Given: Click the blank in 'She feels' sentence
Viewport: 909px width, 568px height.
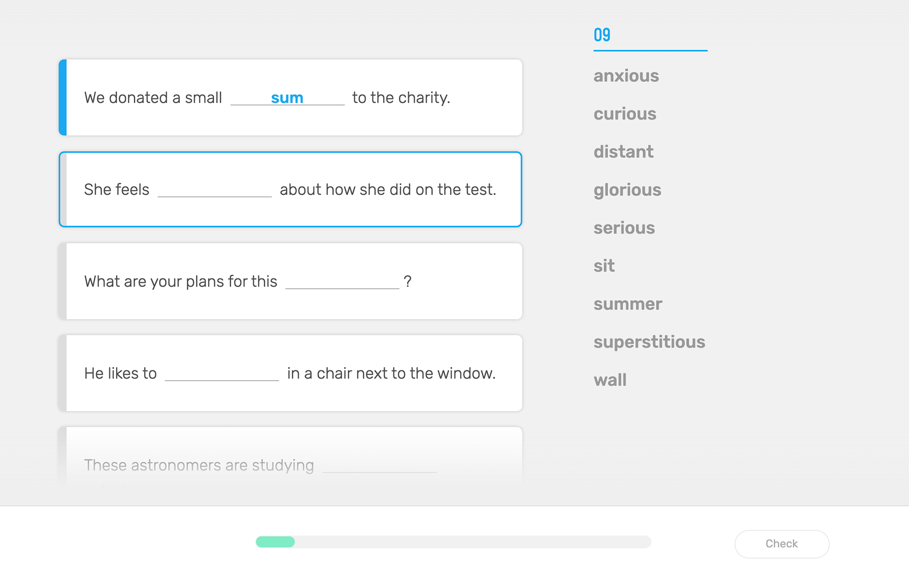Looking at the screenshot, I should (x=215, y=190).
